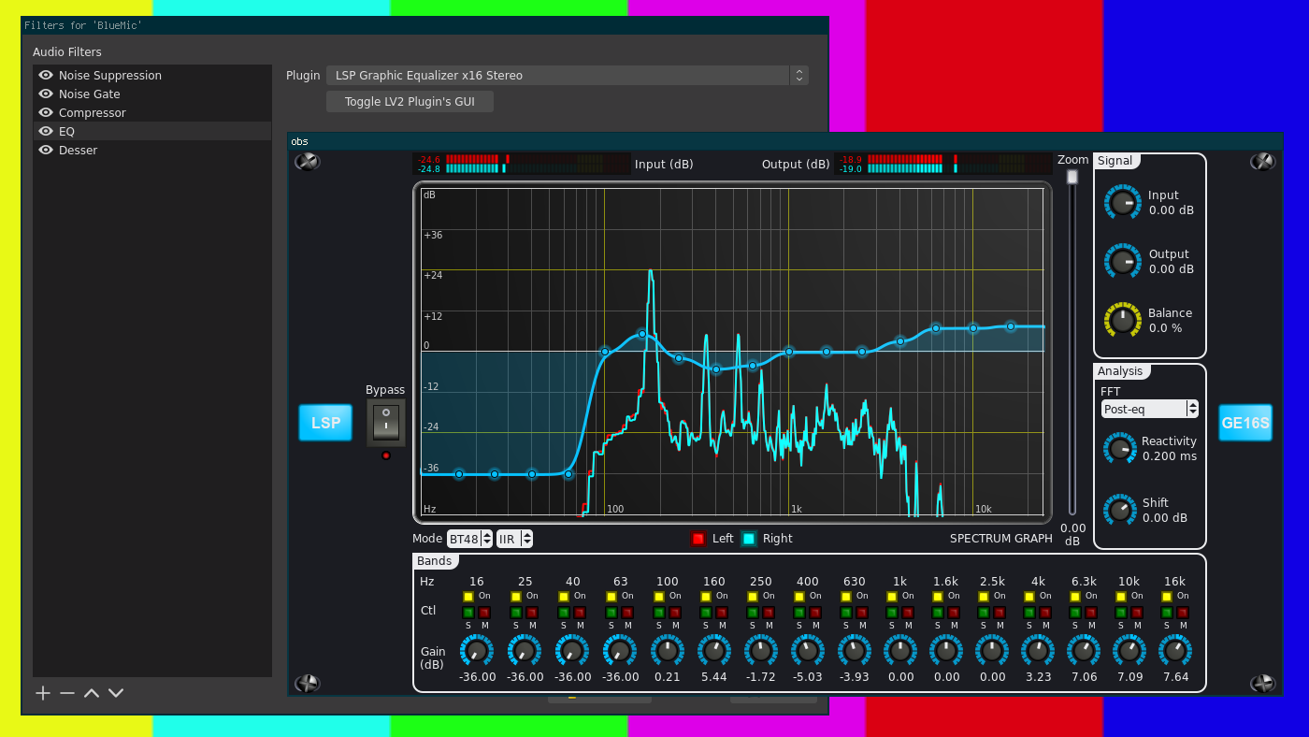This screenshot has width=1309, height=737.
Task: Click the 4k gain value 3.23
Action: pos(1038,677)
